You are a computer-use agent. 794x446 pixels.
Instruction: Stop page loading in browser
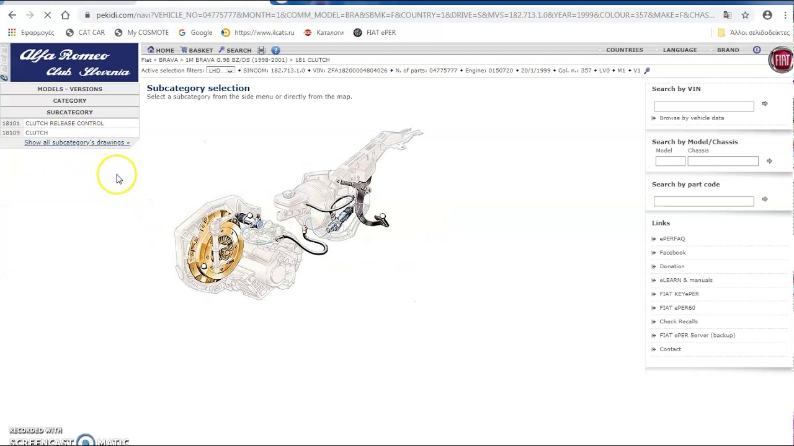pyautogui.click(x=47, y=15)
